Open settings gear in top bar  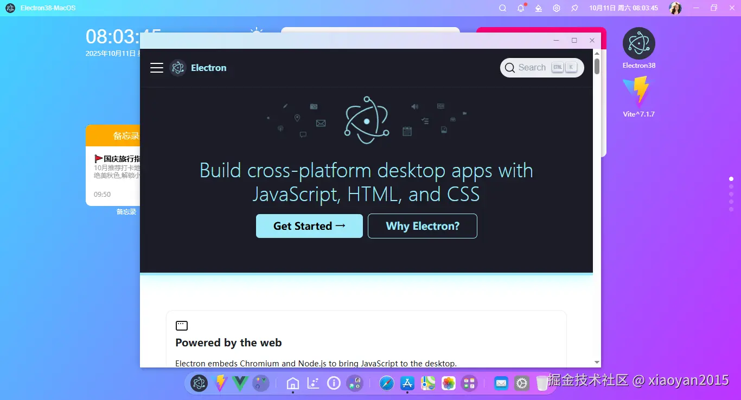pos(557,8)
